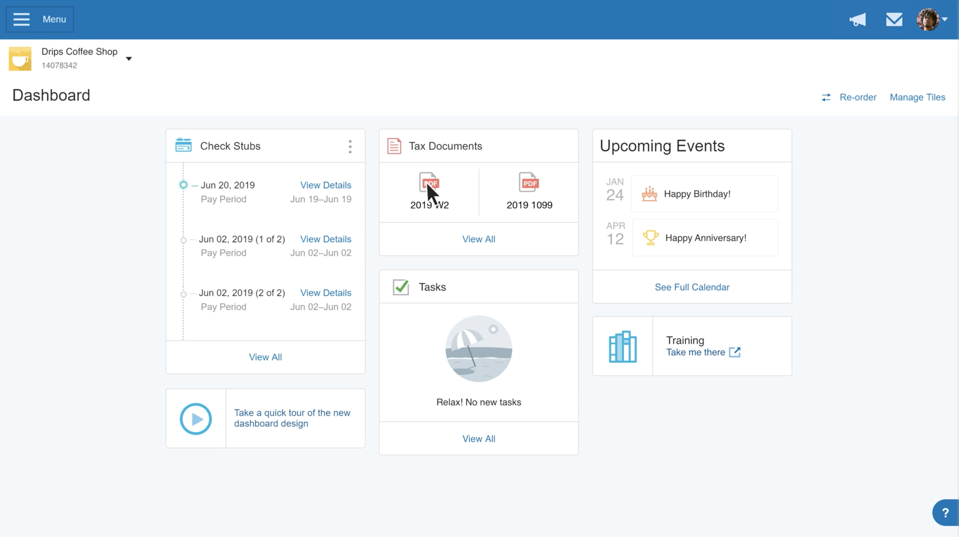This screenshot has height=537, width=959.
Task: Click the Re-order link
Action: pos(858,97)
